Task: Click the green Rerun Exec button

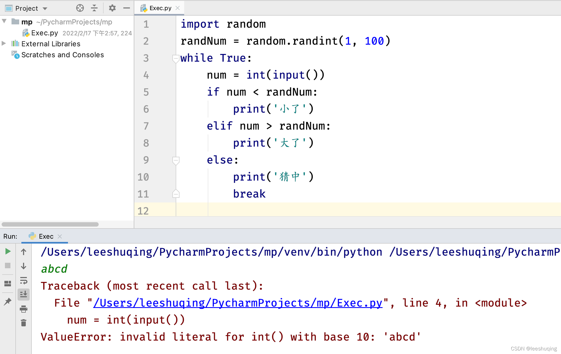Action: pos(8,252)
